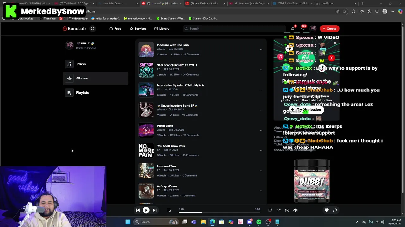This screenshot has width=405, height=227.
Task: Toggle shuffle in the player bar
Action: point(278,210)
